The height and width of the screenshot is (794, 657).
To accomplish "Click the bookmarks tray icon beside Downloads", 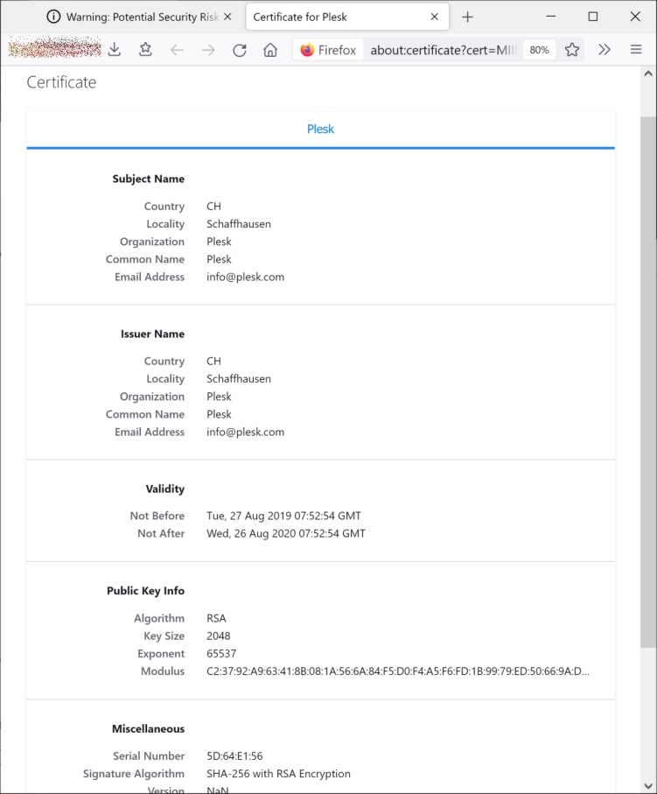I will click(145, 50).
